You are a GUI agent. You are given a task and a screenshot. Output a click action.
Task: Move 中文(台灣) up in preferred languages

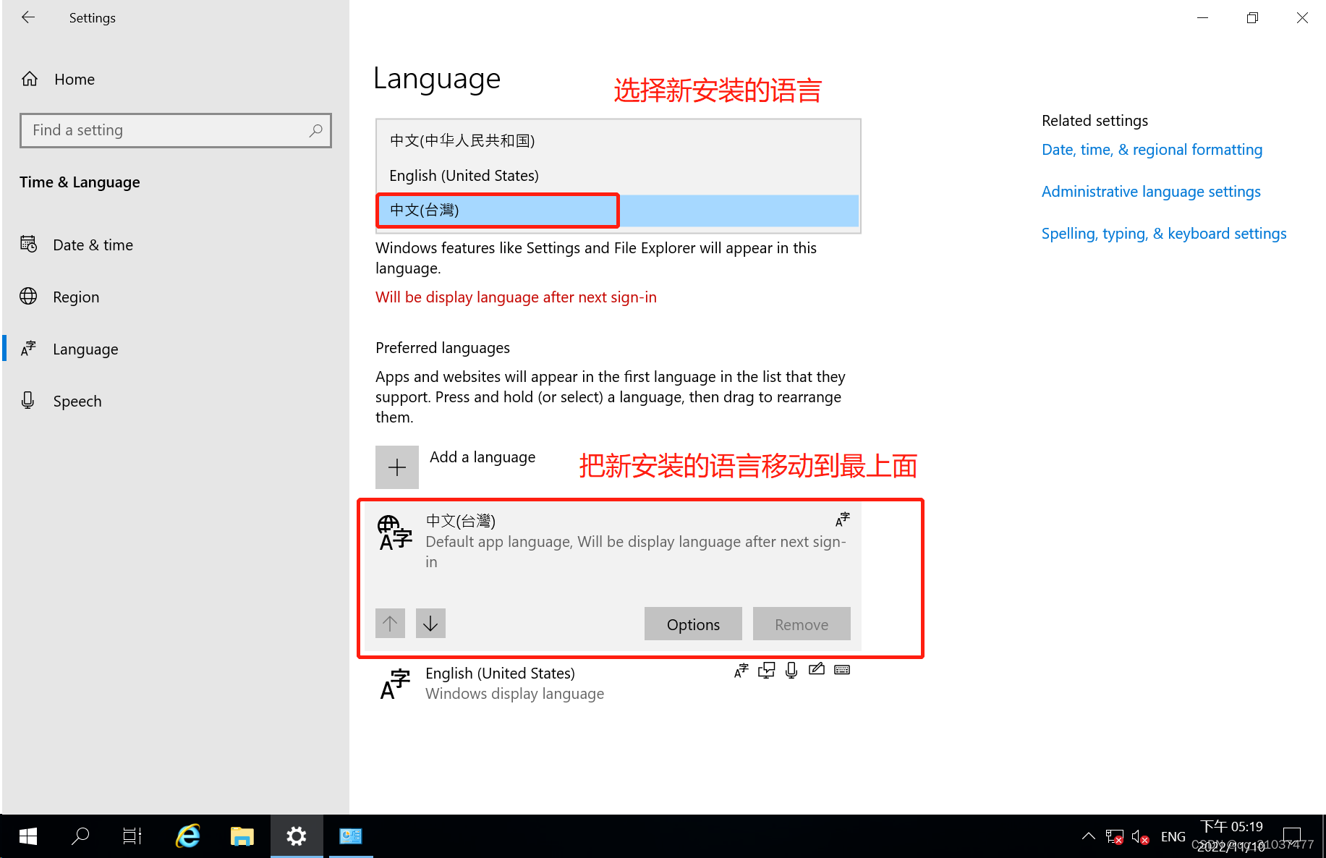pyautogui.click(x=390, y=623)
